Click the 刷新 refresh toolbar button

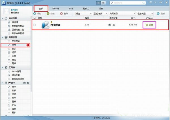(161, 14)
